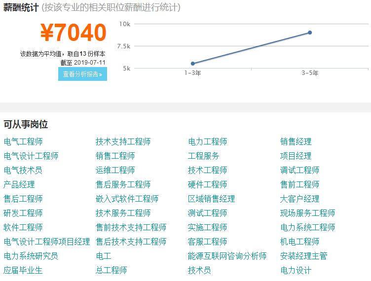
Task: Open the 客服工程师 job link
Action: [208, 242]
